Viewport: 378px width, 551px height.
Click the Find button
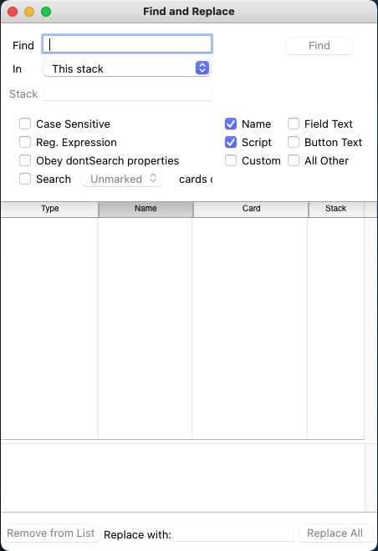point(319,46)
